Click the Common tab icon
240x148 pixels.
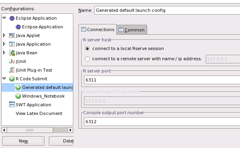(121, 30)
